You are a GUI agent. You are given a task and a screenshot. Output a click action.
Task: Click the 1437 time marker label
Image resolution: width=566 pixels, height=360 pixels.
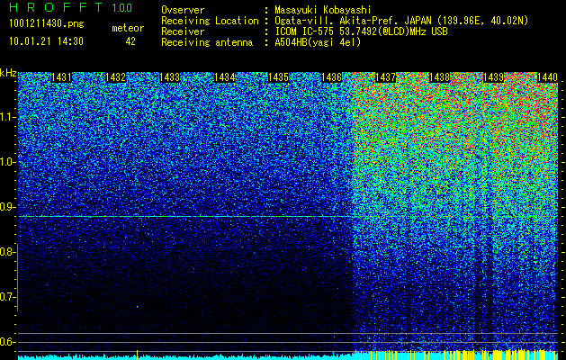(385, 77)
